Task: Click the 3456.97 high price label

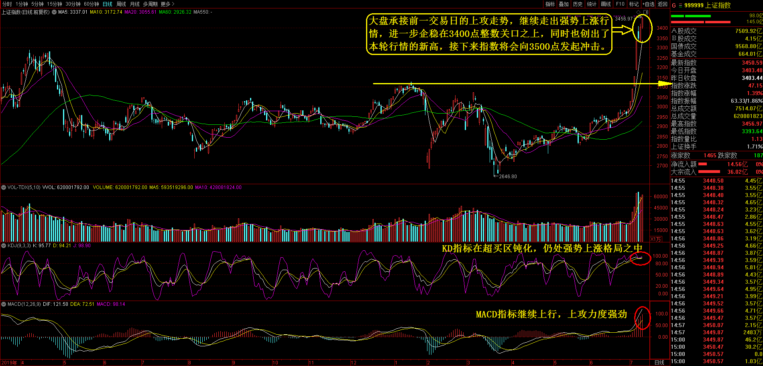Action: tap(624, 19)
